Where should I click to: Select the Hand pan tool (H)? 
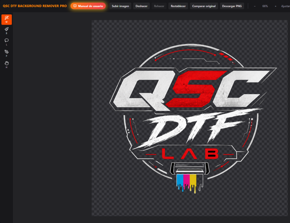7,65
